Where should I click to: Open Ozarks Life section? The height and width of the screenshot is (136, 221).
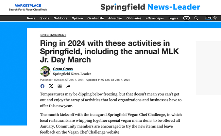pos(95,18)
